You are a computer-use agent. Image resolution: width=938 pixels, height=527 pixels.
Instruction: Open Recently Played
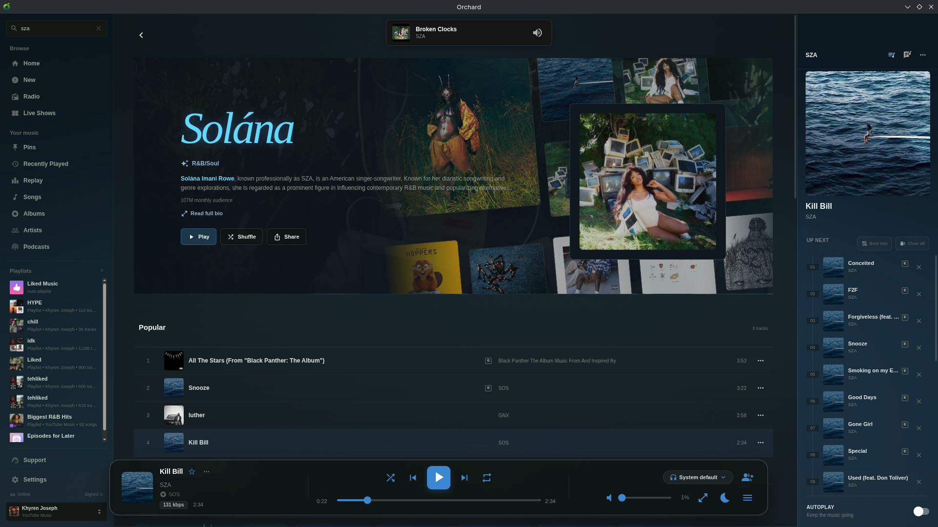coord(56,164)
